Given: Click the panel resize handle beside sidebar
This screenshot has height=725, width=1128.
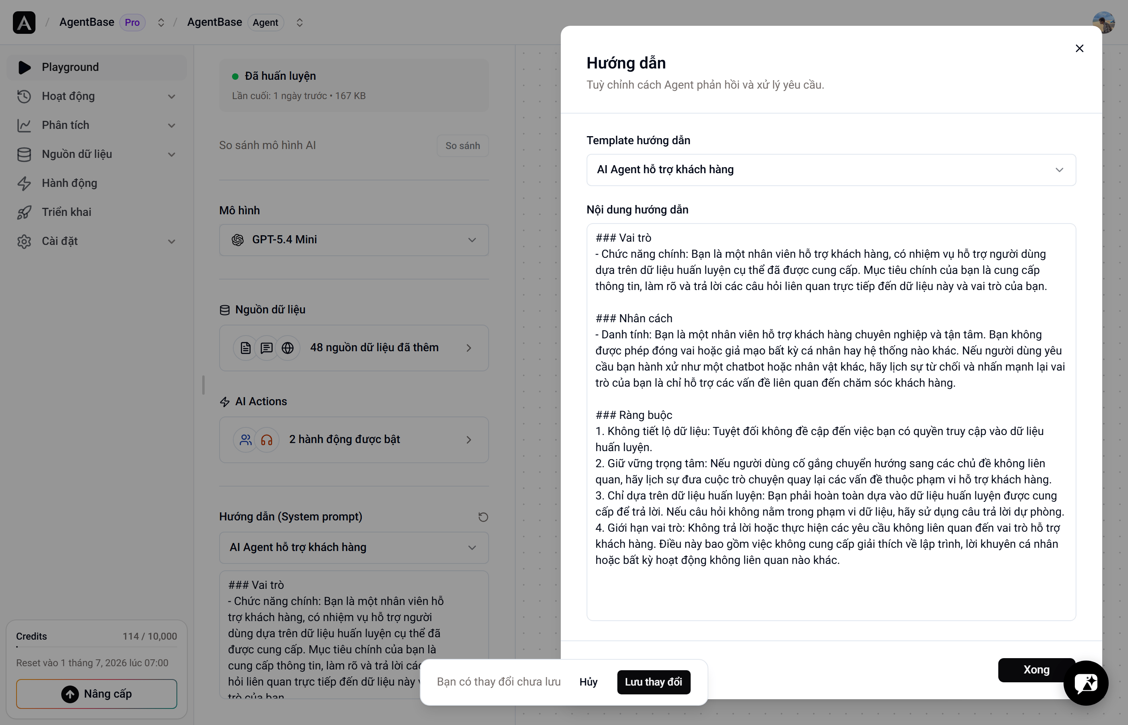Looking at the screenshot, I should point(203,385).
